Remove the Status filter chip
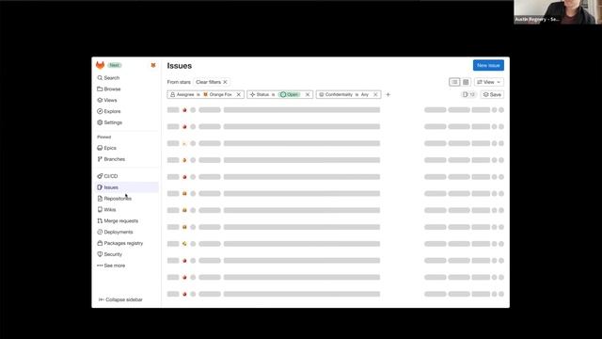The height and width of the screenshot is (339, 602). point(308,94)
